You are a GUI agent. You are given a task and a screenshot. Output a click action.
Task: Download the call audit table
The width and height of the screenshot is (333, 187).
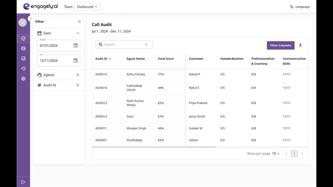tap(300, 45)
